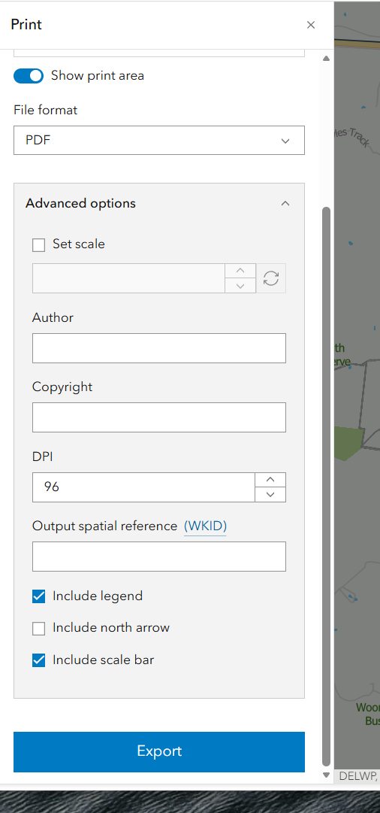This screenshot has width=380, height=813.
Task: Click the scrollbar down arrow
Action: (326, 775)
